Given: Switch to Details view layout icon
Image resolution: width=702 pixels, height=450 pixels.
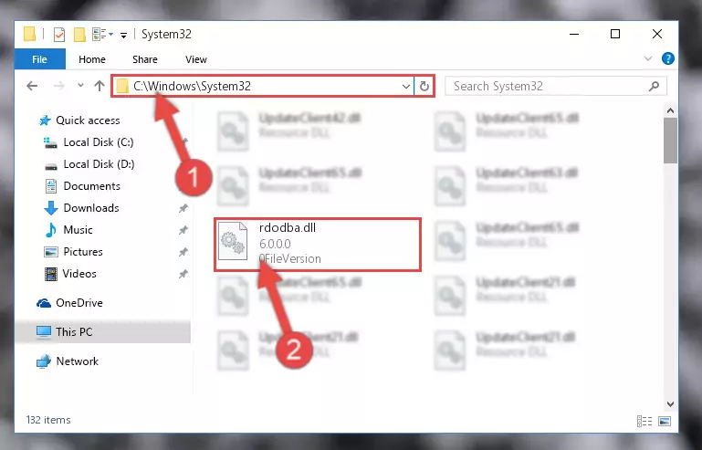Looking at the screenshot, I should click(644, 421).
